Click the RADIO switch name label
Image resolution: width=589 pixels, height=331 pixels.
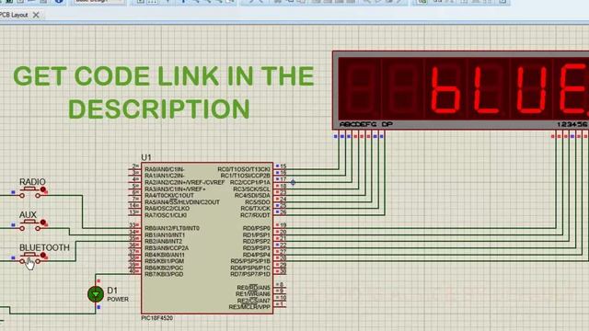point(33,182)
